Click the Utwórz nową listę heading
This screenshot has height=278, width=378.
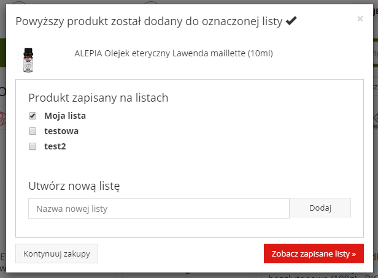point(74,186)
